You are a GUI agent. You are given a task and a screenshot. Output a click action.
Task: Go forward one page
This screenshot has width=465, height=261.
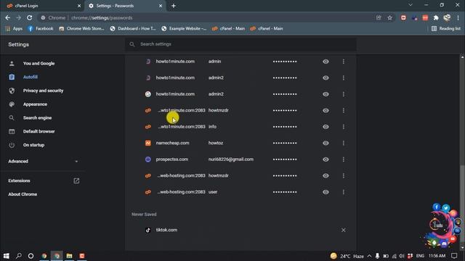pos(18,17)
